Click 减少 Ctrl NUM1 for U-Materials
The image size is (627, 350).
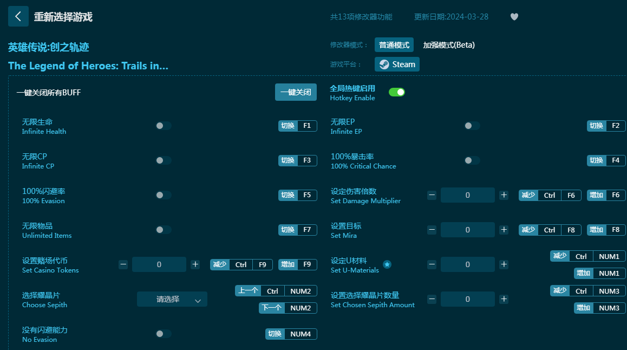coord(588,256)
